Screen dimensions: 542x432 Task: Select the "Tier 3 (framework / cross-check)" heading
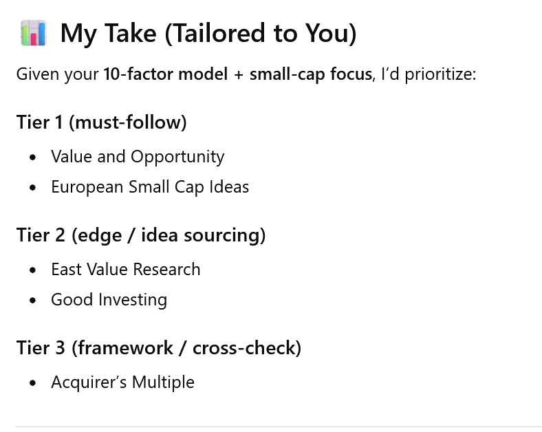[x=159, y=348]
